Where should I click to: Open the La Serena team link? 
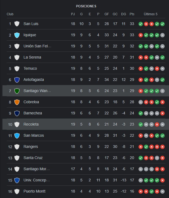(32, 57)
